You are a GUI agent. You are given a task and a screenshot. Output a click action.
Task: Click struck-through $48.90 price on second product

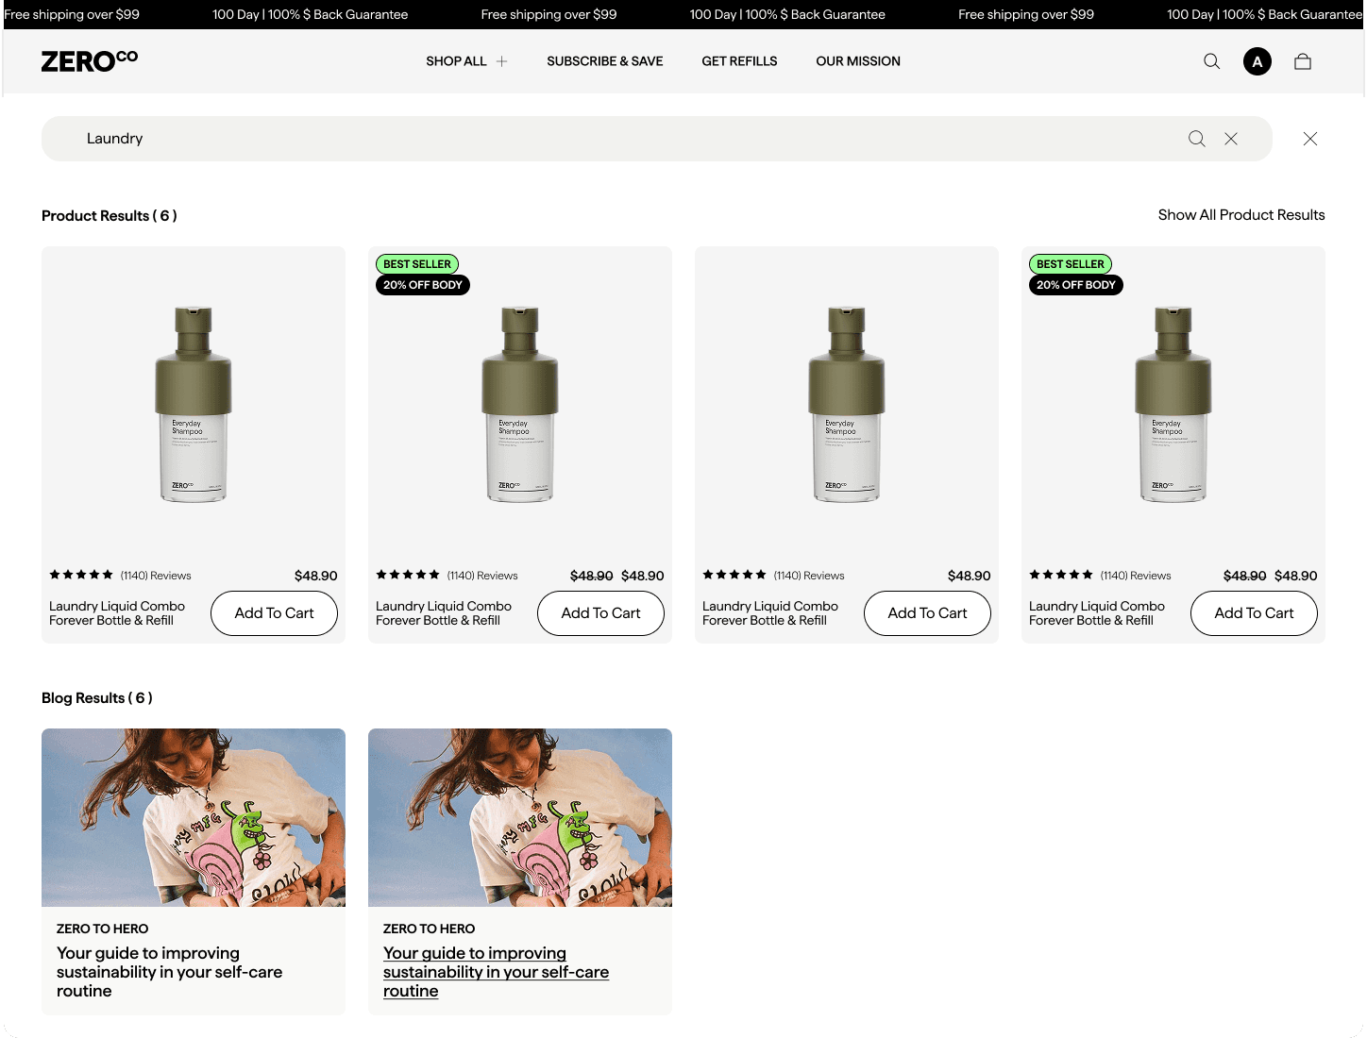[592, 576]
